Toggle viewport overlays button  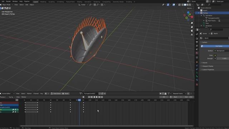pos(174,5)
